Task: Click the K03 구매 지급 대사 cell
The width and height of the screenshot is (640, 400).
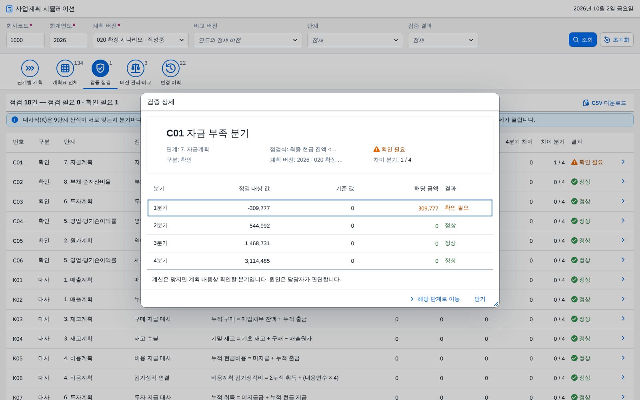Action: (153, 319)
